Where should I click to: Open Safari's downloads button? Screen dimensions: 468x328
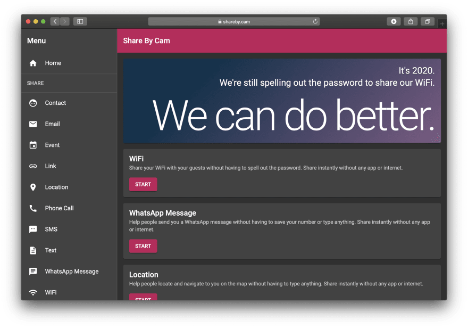click(x=394, y=21)
